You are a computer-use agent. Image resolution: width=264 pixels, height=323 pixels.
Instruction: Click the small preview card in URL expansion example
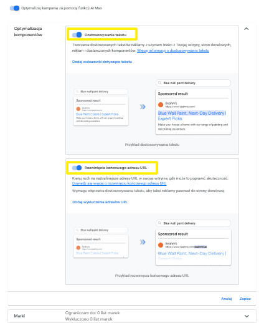[x=101, y=246]
